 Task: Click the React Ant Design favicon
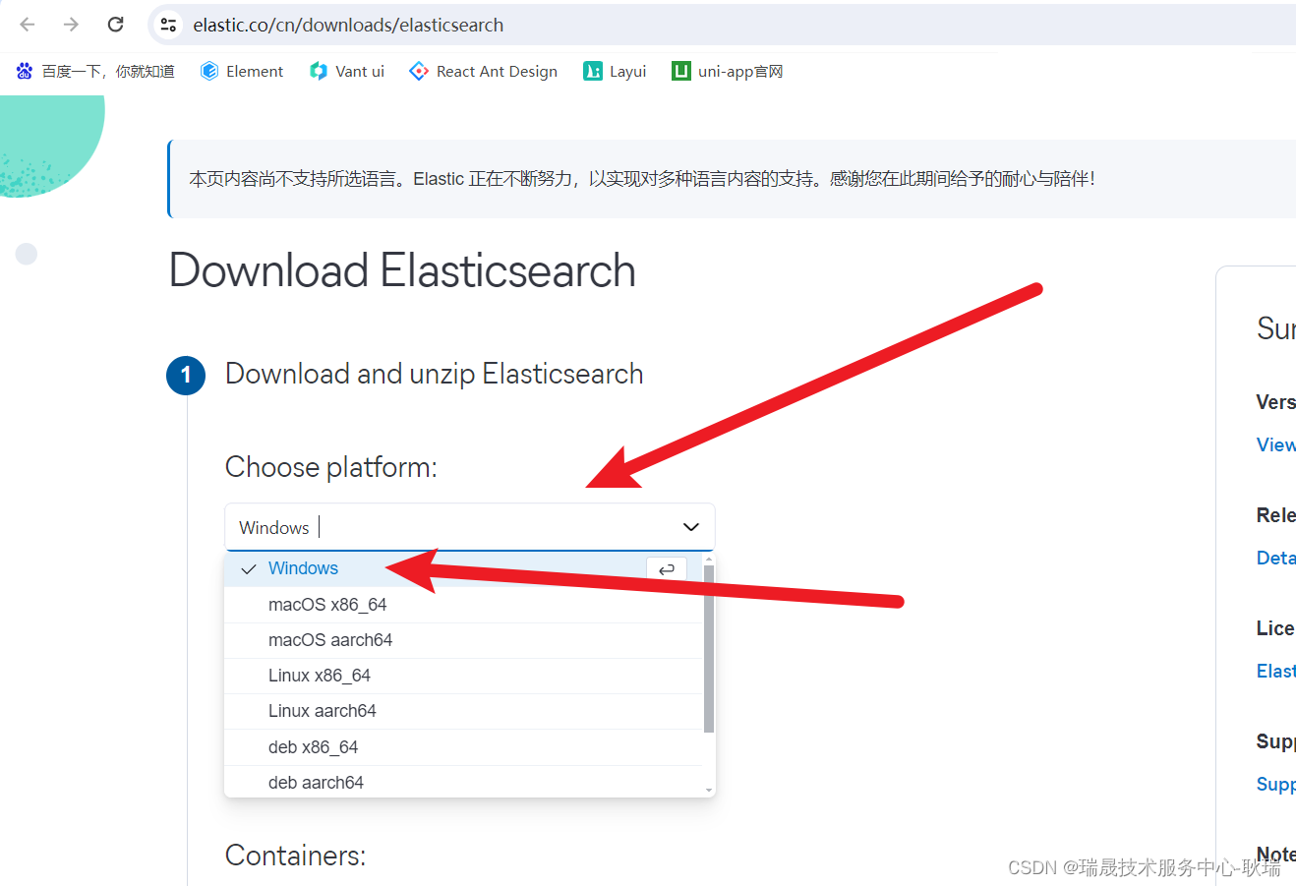[x=419, y=71]
